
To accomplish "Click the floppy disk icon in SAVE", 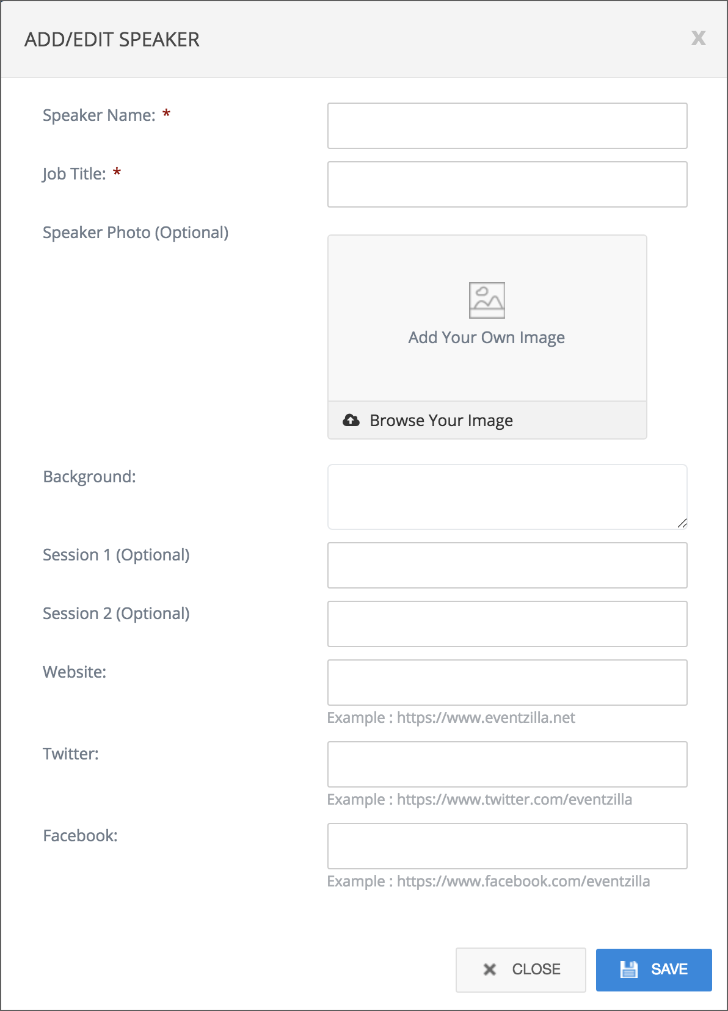I will [629, 969].
